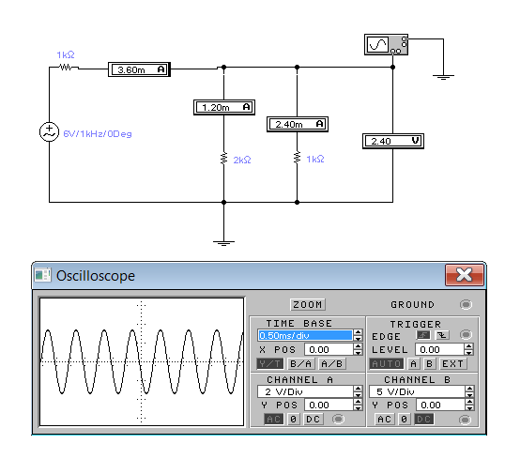Image resolution: width=505 pixels, height=459 pixels.
Task: Click the time base field showing 0.50ms/div
Action: click(x=305, y=335)
